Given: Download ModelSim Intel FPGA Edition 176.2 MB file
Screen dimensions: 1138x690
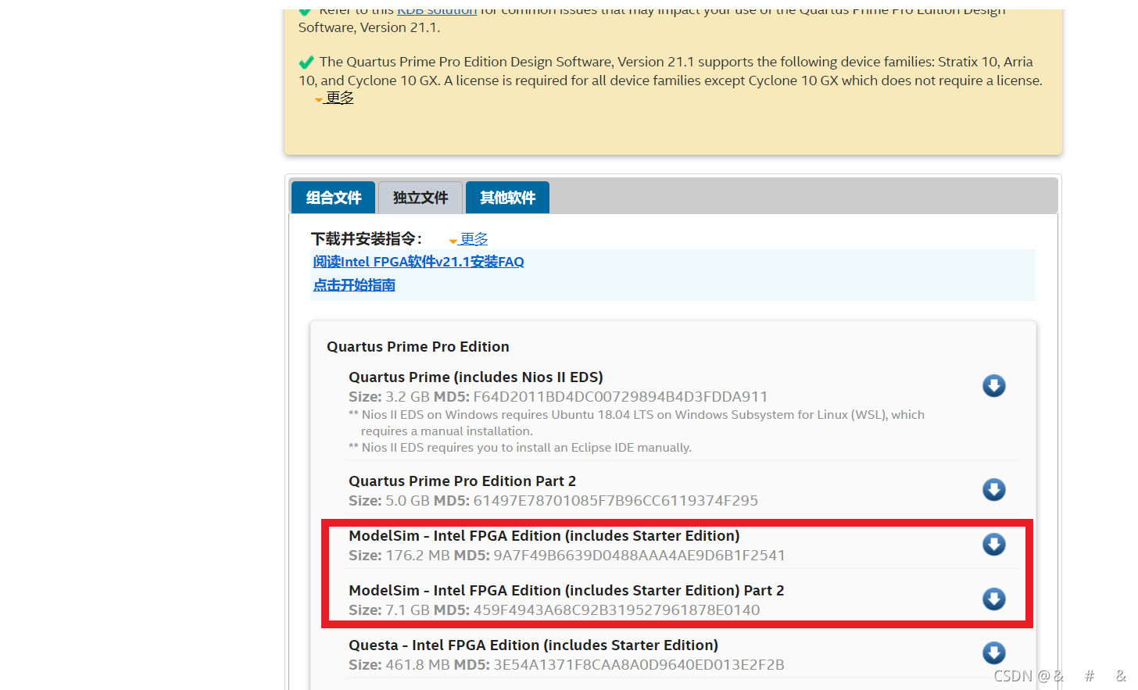Looking at the screenshot, I should [x=993, y=545].
